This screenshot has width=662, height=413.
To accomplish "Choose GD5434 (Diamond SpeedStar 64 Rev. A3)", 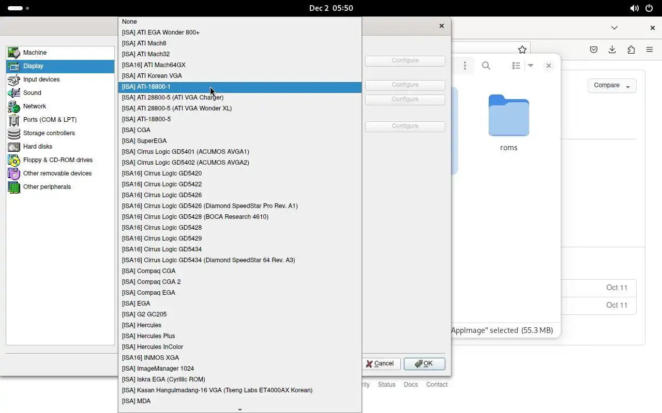I will point(240,260).
